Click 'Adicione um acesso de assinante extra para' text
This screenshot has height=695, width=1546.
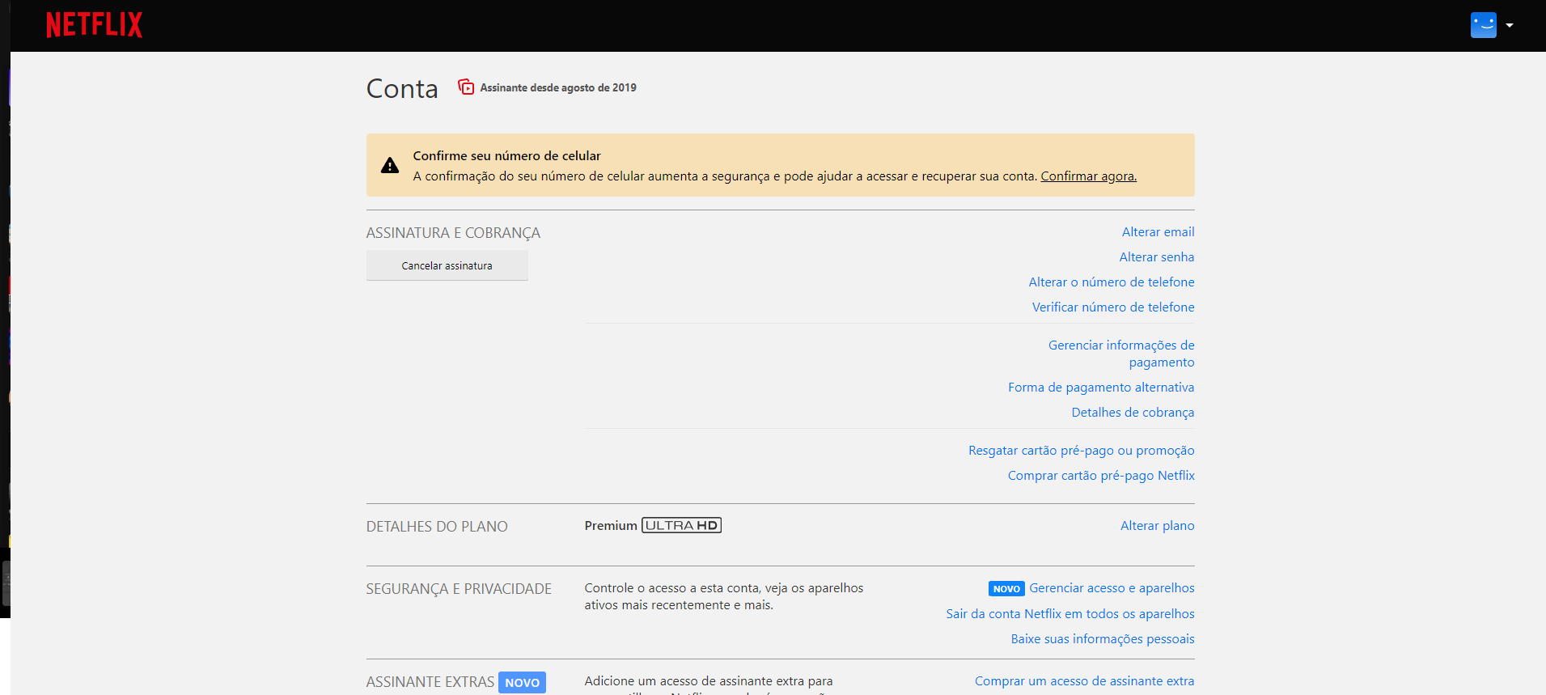pyautogui.click(x=709, y=681)
